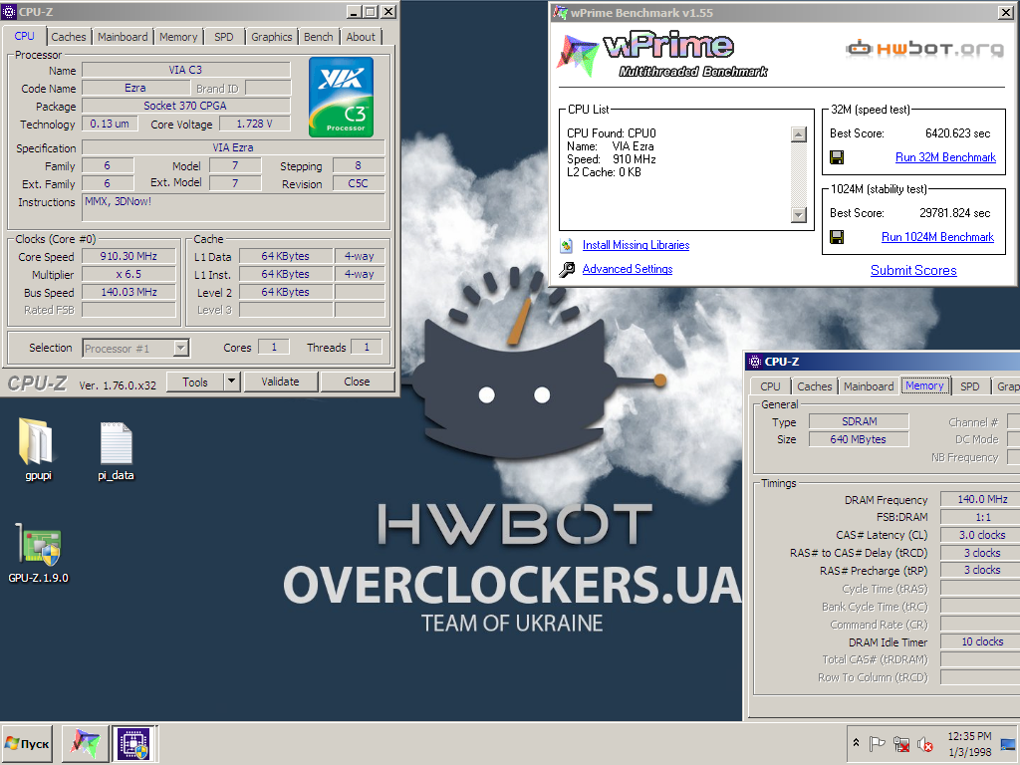Click CPU List scrollbar up arrow
Screen dimensions: 1020x765
coord(799,134)
